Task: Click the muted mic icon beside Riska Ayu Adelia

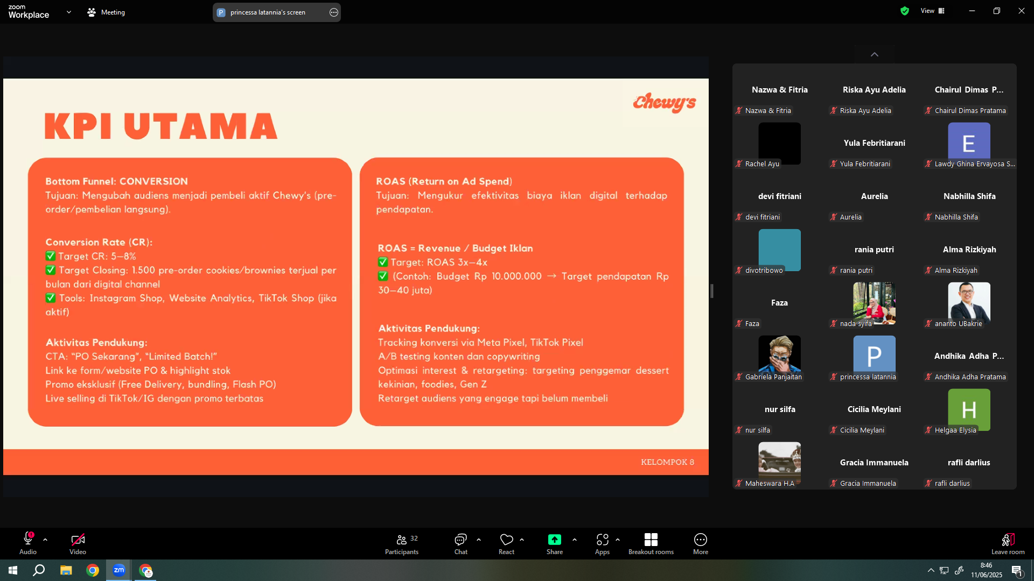Action: coord(834,110)
